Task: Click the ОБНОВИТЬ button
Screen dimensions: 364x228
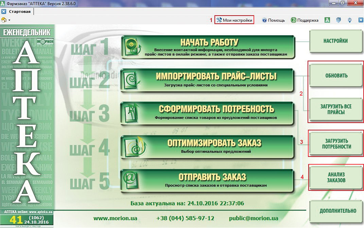Action: pyautogui.click(x=336, y=76)
